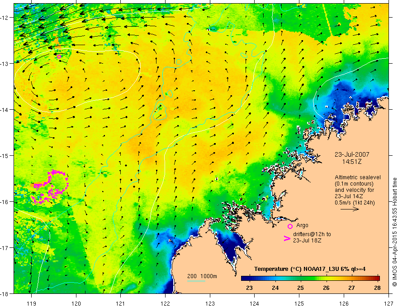Click the '126' longitude axis label
This screenshot has width=398, height=307.
344,303
